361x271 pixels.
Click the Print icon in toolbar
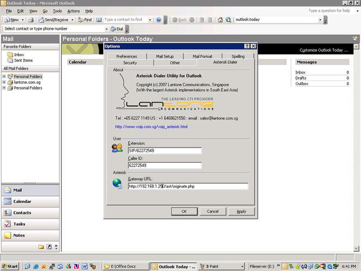point(31,20)
